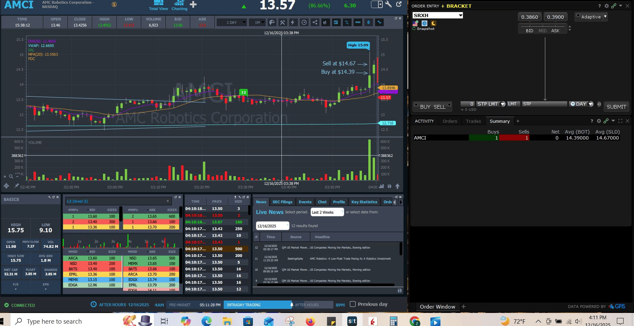Click the MID price label

point(542,31)
